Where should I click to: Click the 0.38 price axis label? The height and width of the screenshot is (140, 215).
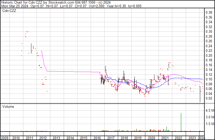pos(209,13)
